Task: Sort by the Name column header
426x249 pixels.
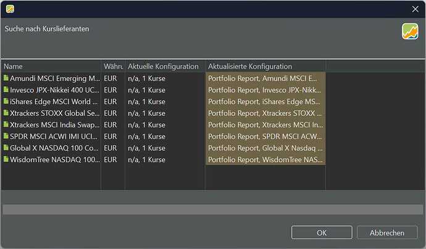Action: point(51,67)
